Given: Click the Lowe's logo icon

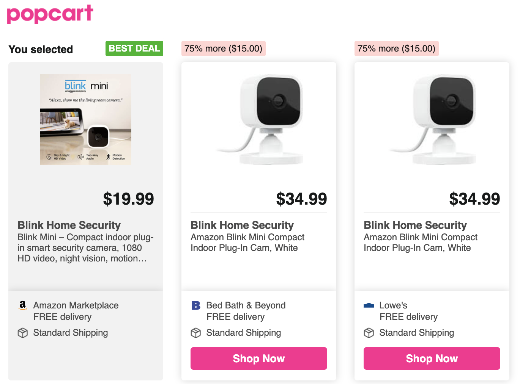Looking at the screenshot, I should 369,305.
